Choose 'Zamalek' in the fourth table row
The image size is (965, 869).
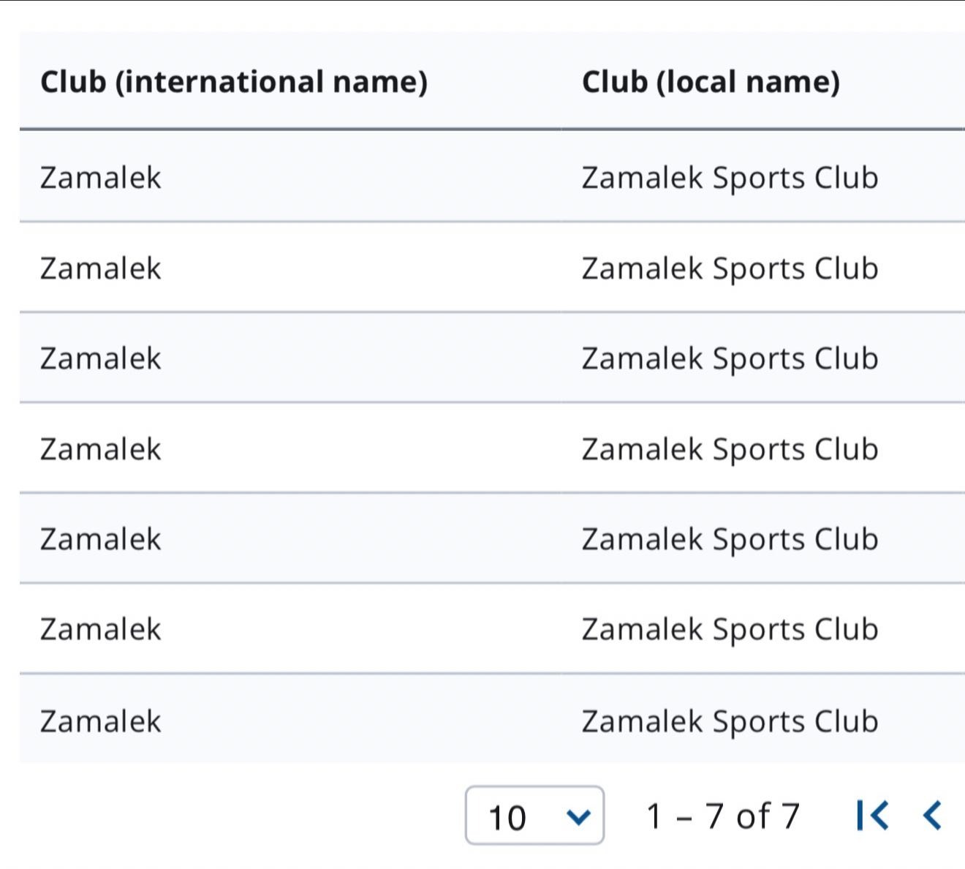(100, 449)
